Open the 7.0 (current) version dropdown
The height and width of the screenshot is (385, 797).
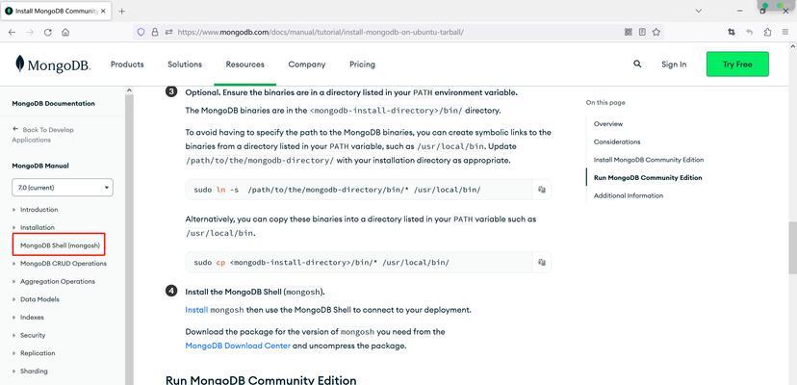click(x=63, y=187)
